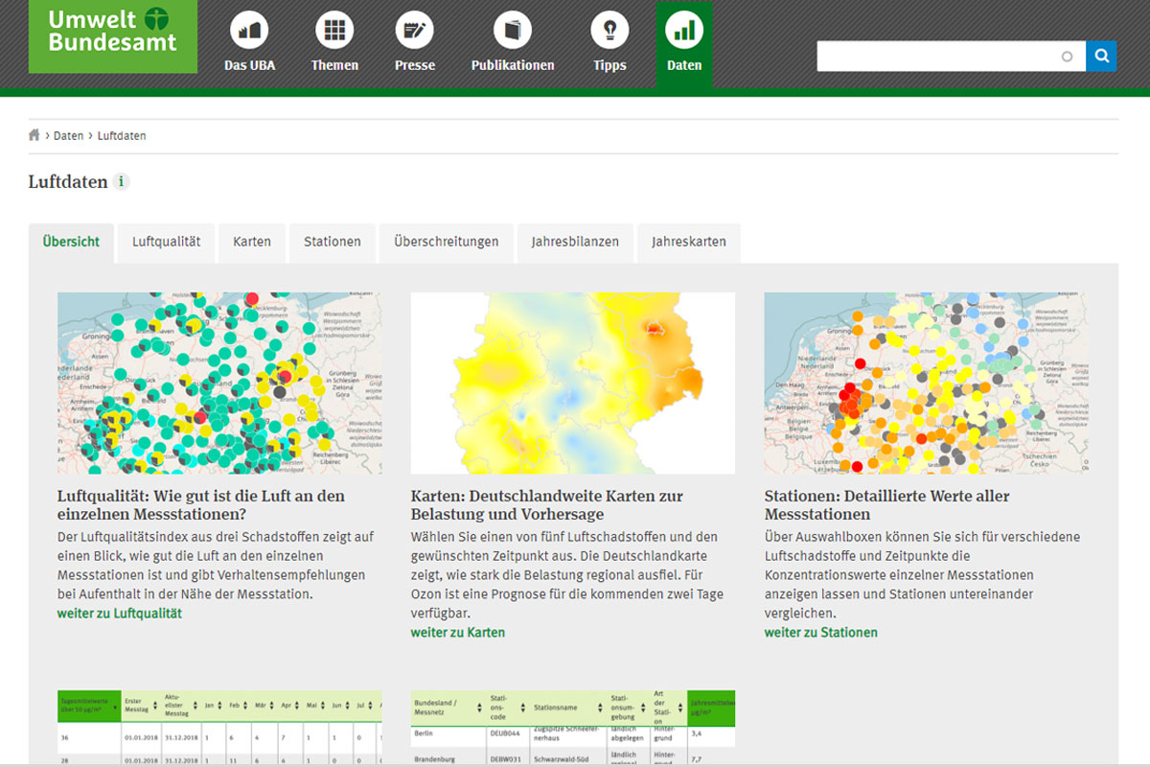Viewport: 1150px width, 767px height.
Task: Follow the 'weiter zu Luftqualität' link
Action: pos(119,613)
